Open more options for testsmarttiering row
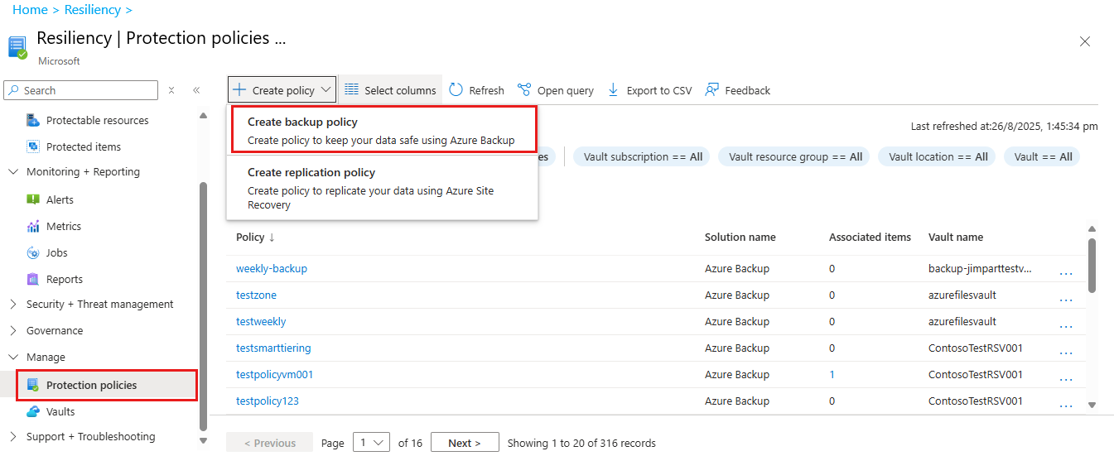This screenshot has height=456, width=1114. pyautogui.click(x=1066, y=352)
